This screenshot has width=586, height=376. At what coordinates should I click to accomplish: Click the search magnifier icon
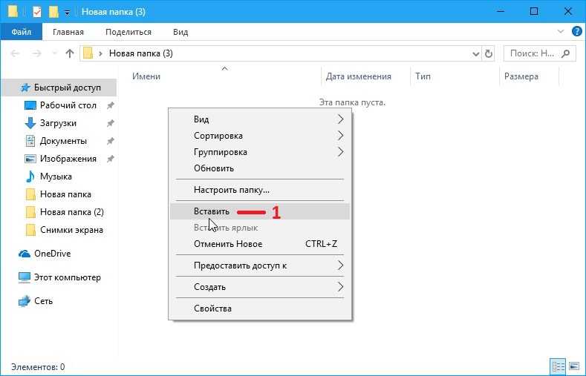tap(566, 53)
